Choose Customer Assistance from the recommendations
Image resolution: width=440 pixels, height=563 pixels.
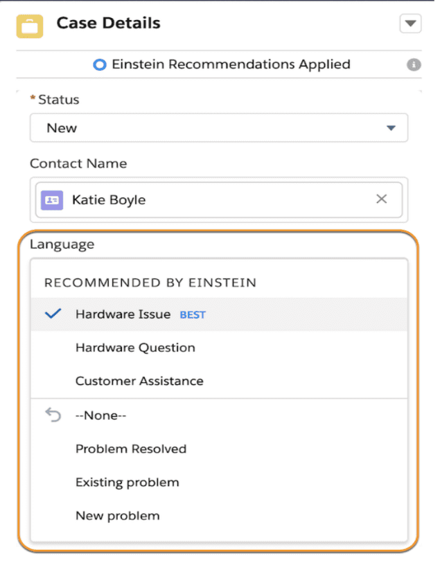139,381
